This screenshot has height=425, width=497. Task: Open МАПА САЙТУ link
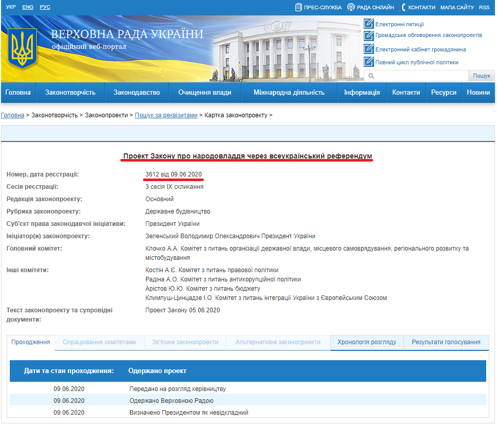(x=457, y=7)
